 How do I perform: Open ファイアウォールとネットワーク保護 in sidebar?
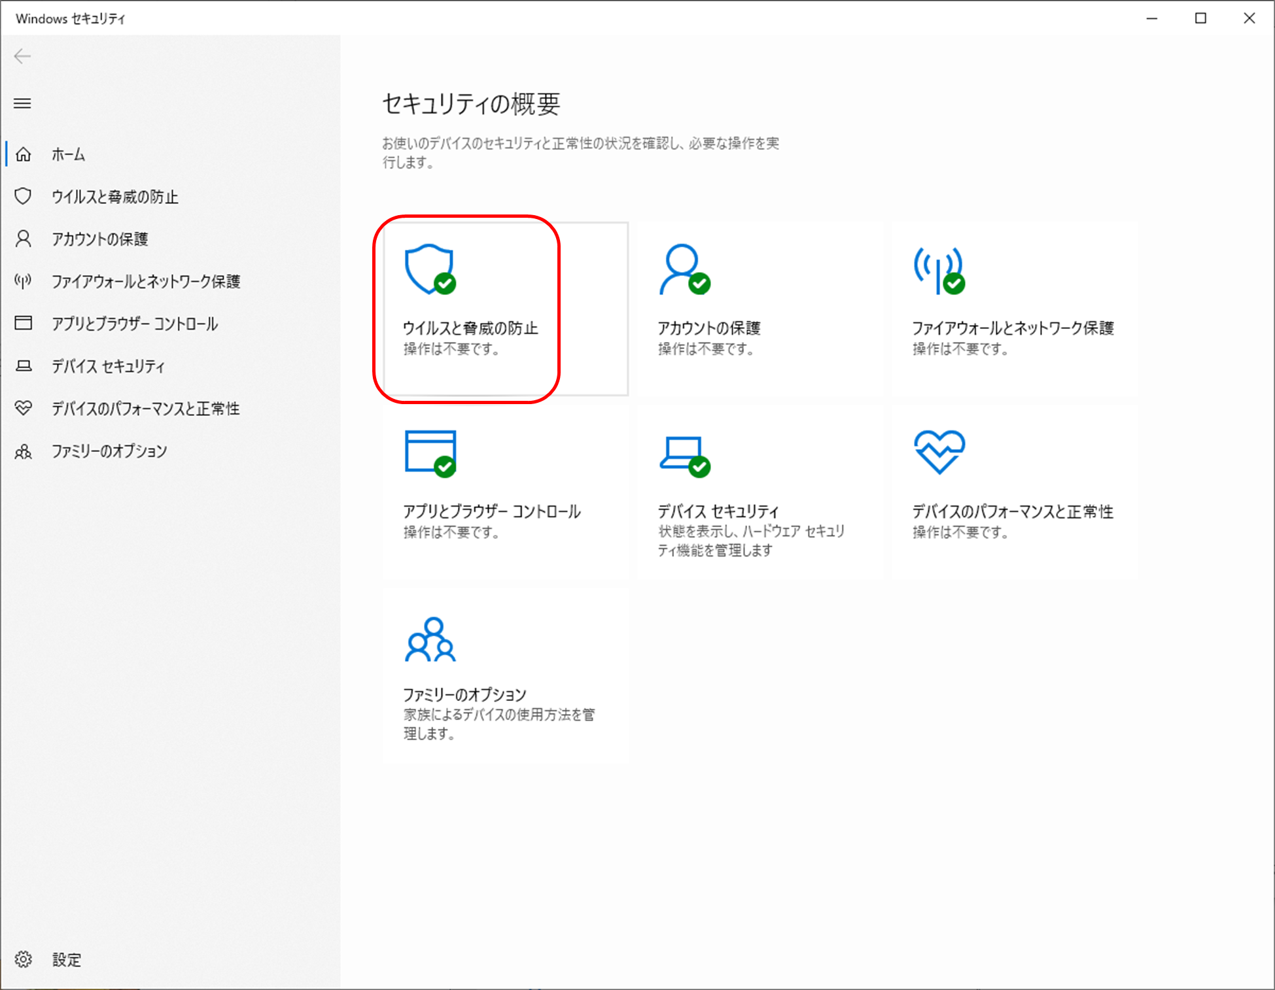pyautogui.click(x=146, y=281)
